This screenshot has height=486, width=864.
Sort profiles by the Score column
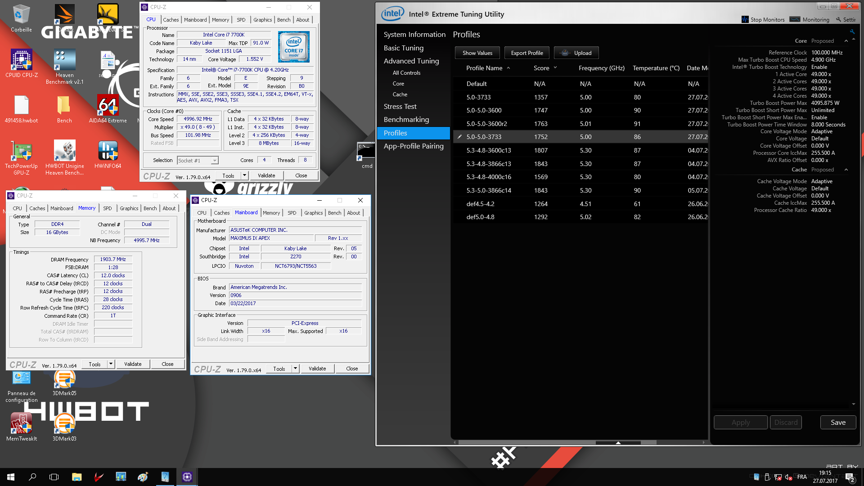point(541,68)
